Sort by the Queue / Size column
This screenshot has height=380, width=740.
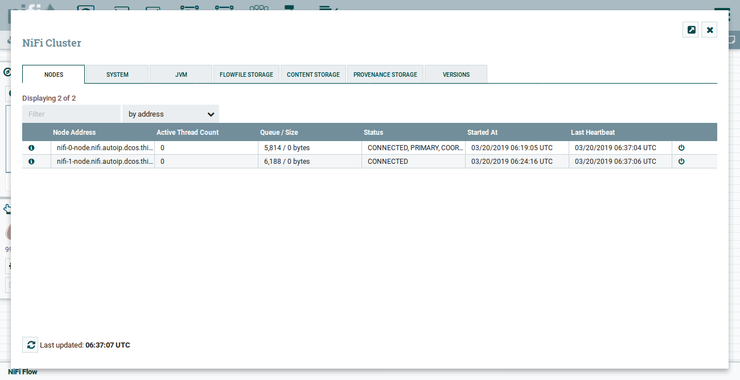pyautogui.click(x=310, y=132)
